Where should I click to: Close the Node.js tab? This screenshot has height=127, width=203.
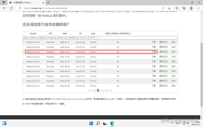point(43,2)
